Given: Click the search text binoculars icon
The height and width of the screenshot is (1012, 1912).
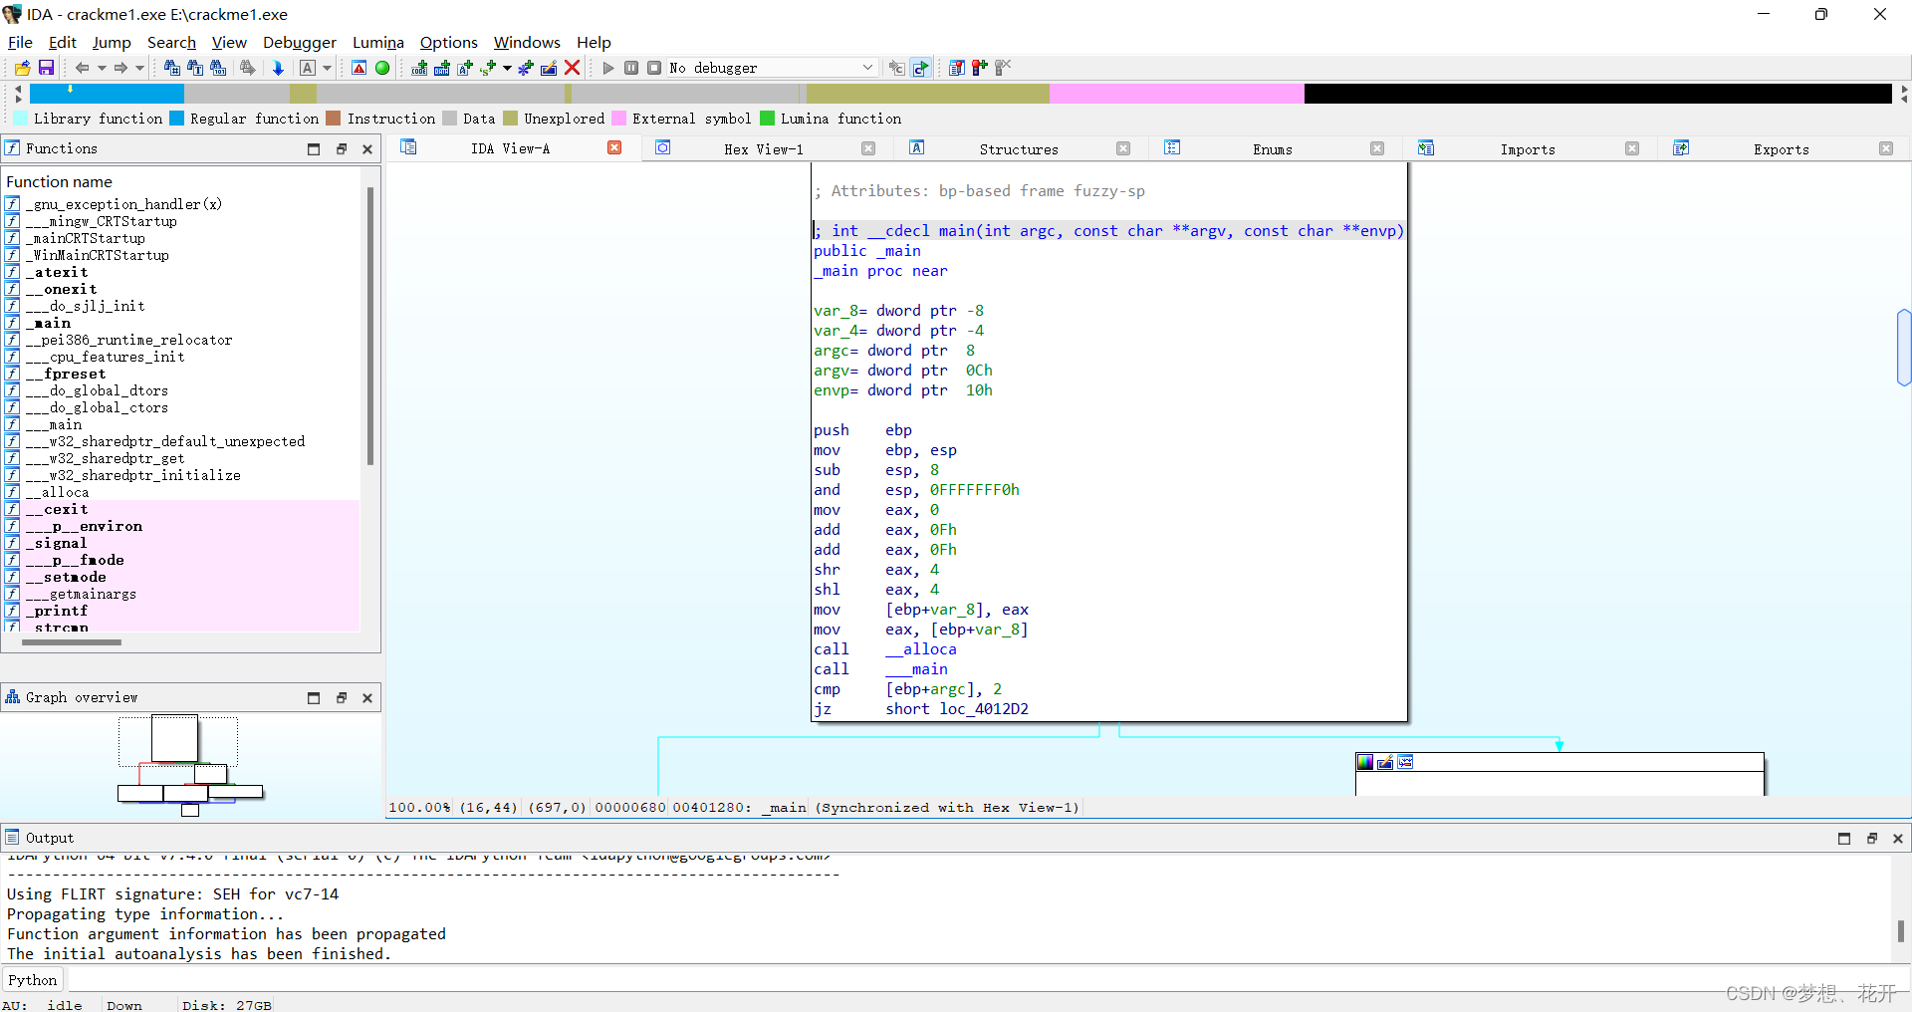Looking at the screenshot, I should pyautogui.click(x=194, y=68).
